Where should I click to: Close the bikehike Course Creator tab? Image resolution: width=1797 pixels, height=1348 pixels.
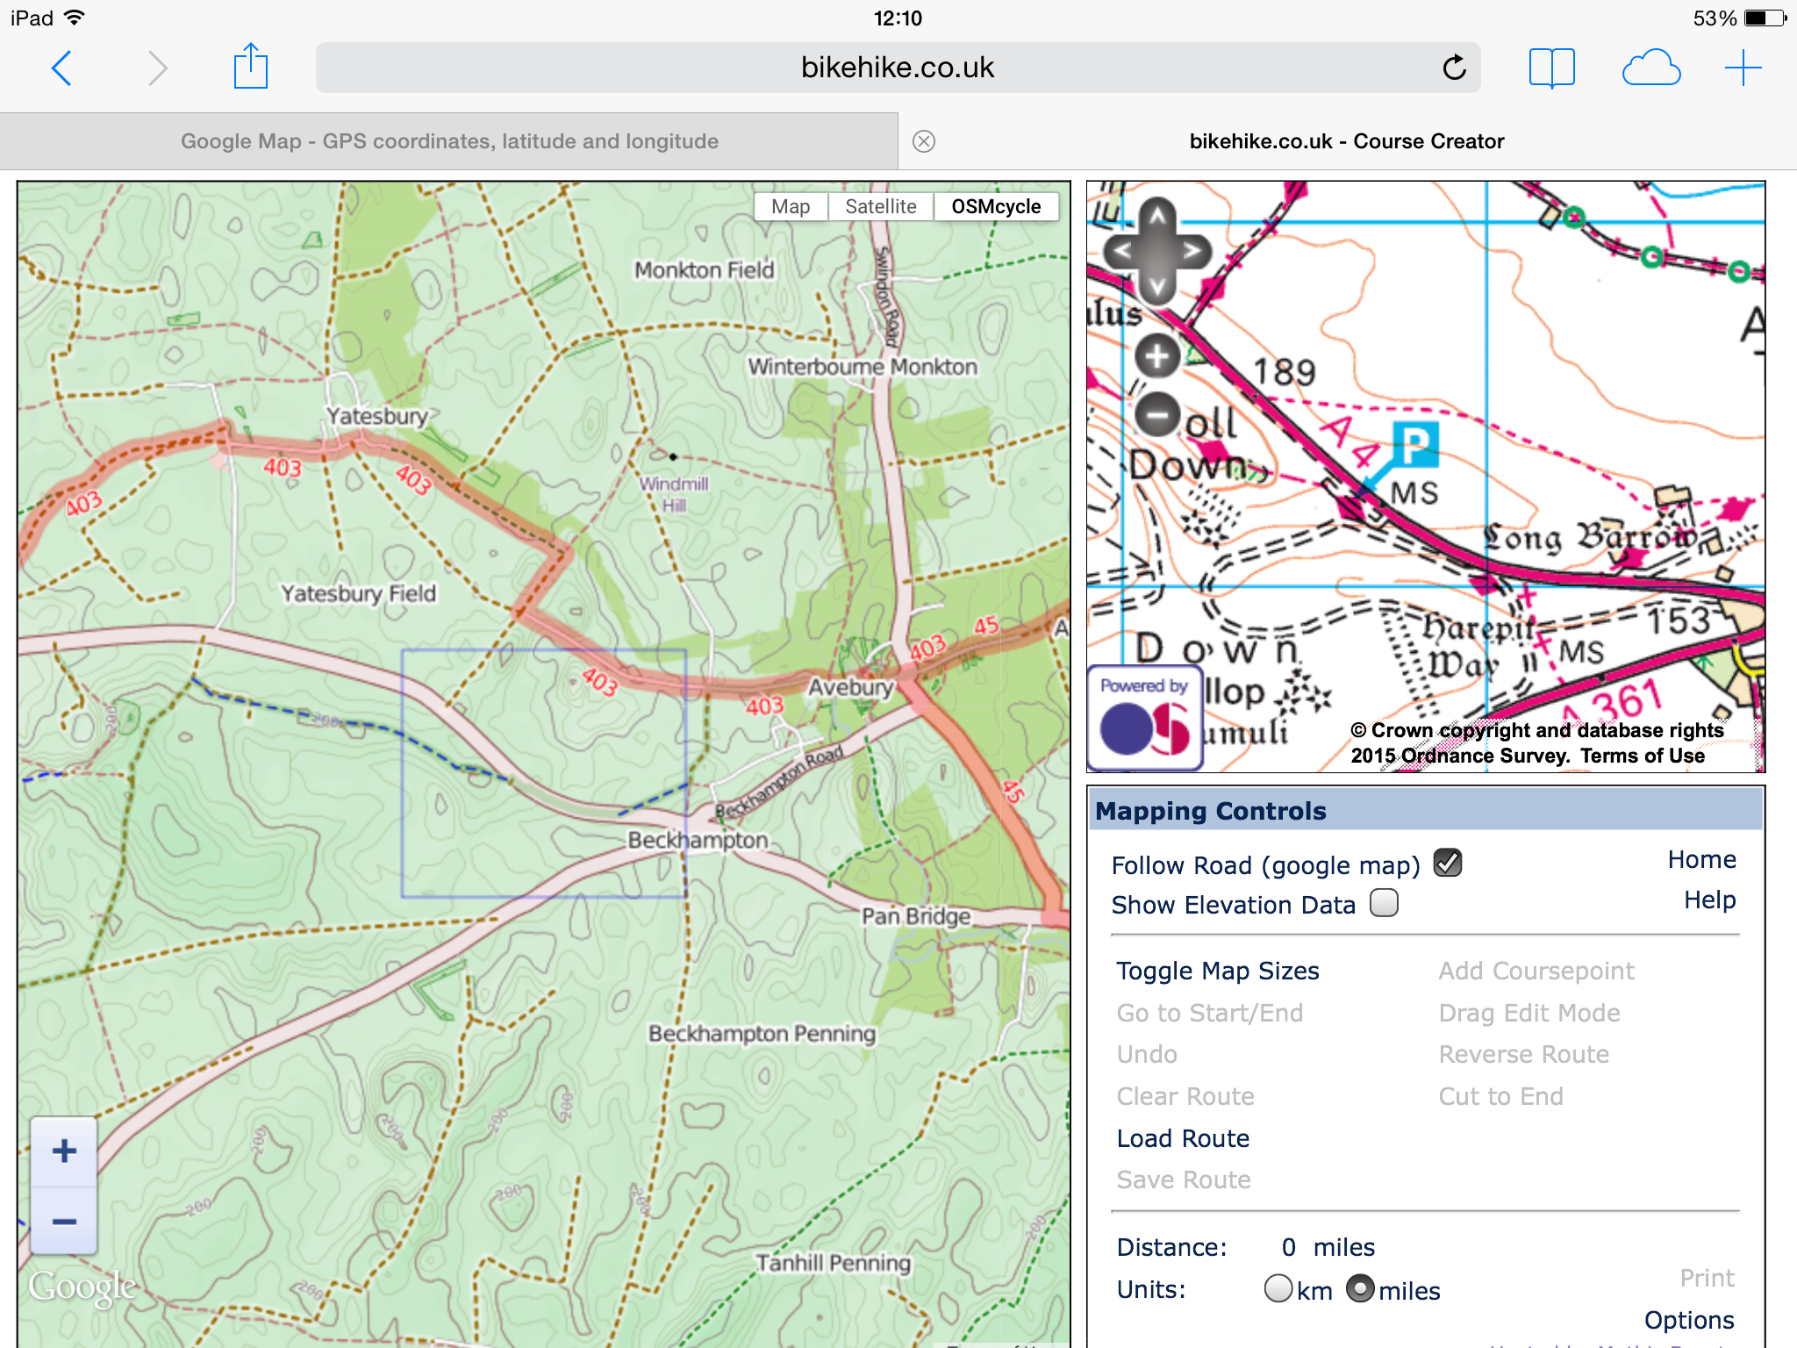pos(923,141)
